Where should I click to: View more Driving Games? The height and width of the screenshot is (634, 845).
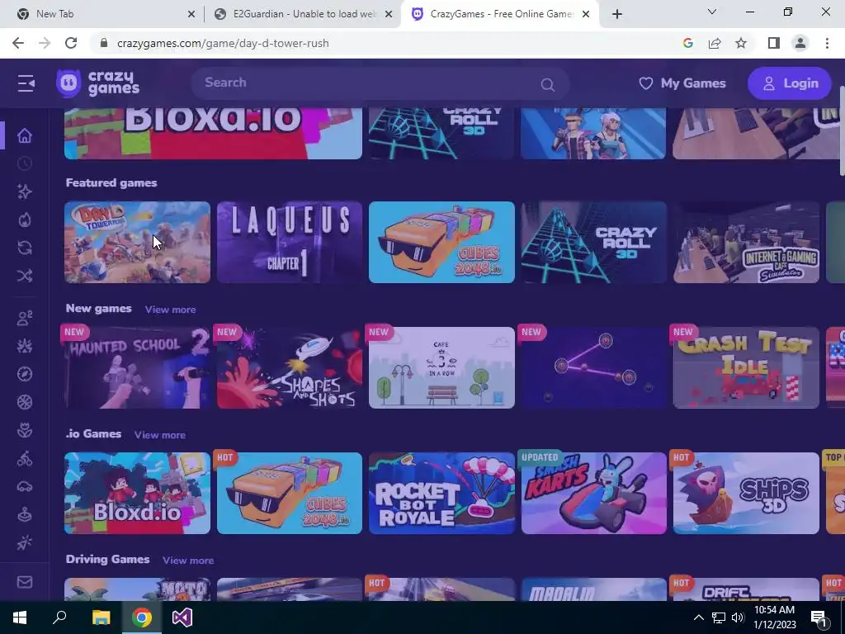188,561
